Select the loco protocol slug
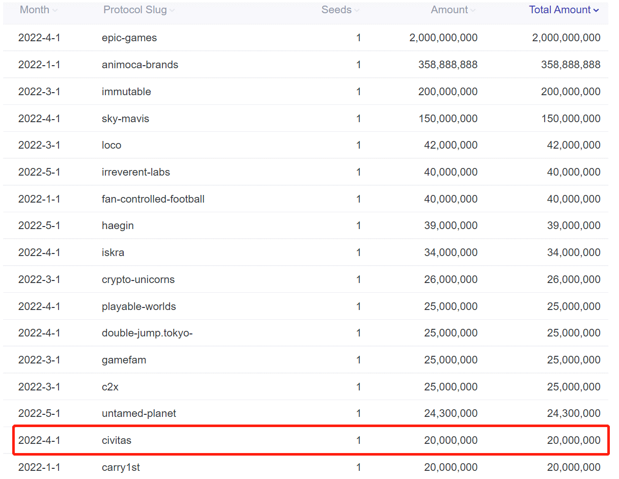Screen dimensions: 619x479 [111, 145]
